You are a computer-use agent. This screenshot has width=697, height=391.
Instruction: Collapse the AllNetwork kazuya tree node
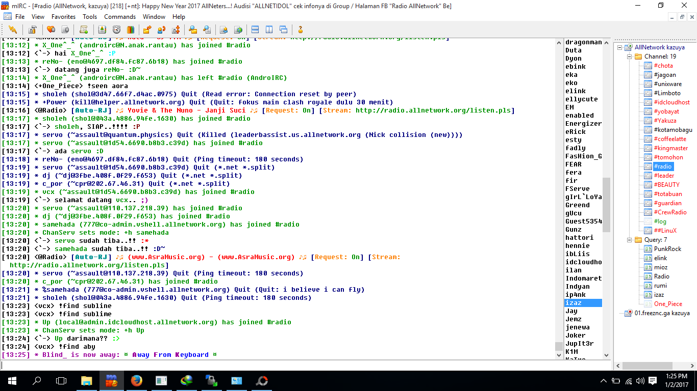click(620, 47)
